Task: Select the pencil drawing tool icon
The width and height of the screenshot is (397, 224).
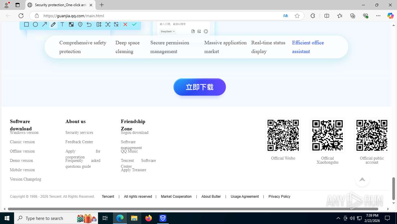Action: (x=53, y=24)
